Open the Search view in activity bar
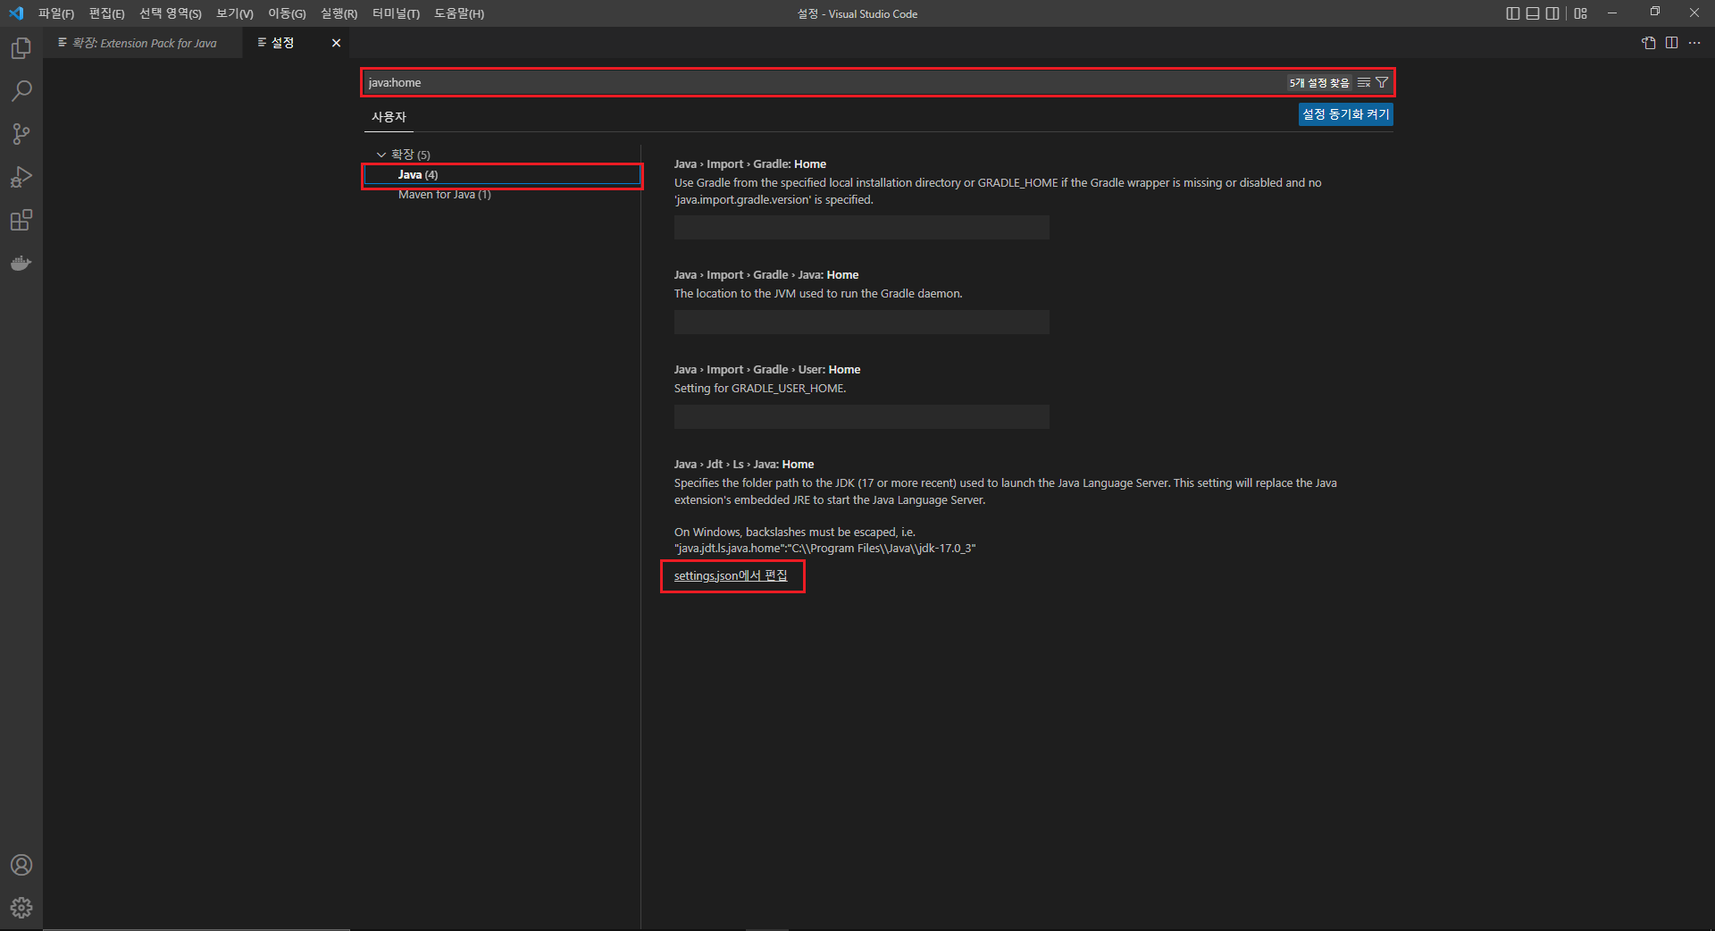This screenshot has height=931, width=1715. (21, 91)
